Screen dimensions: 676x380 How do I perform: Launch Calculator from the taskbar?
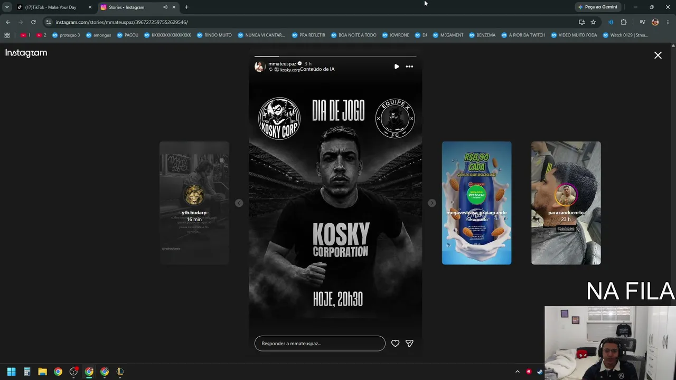[27, 372]
